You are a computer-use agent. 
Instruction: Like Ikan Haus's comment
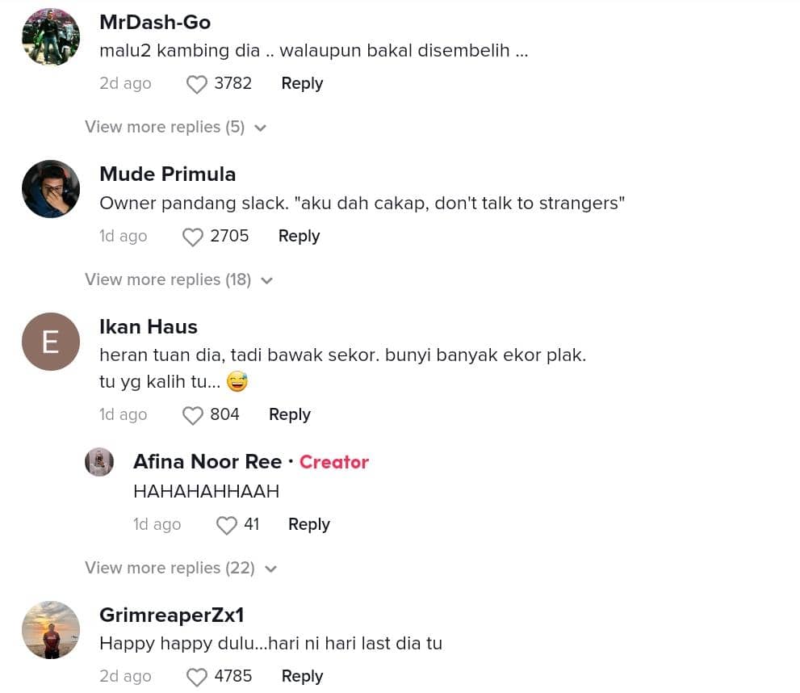click(193, 415)
